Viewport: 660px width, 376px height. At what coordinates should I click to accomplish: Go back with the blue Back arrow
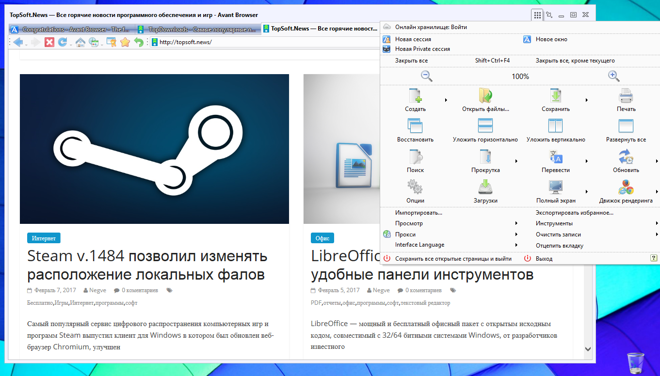(17, 42)
